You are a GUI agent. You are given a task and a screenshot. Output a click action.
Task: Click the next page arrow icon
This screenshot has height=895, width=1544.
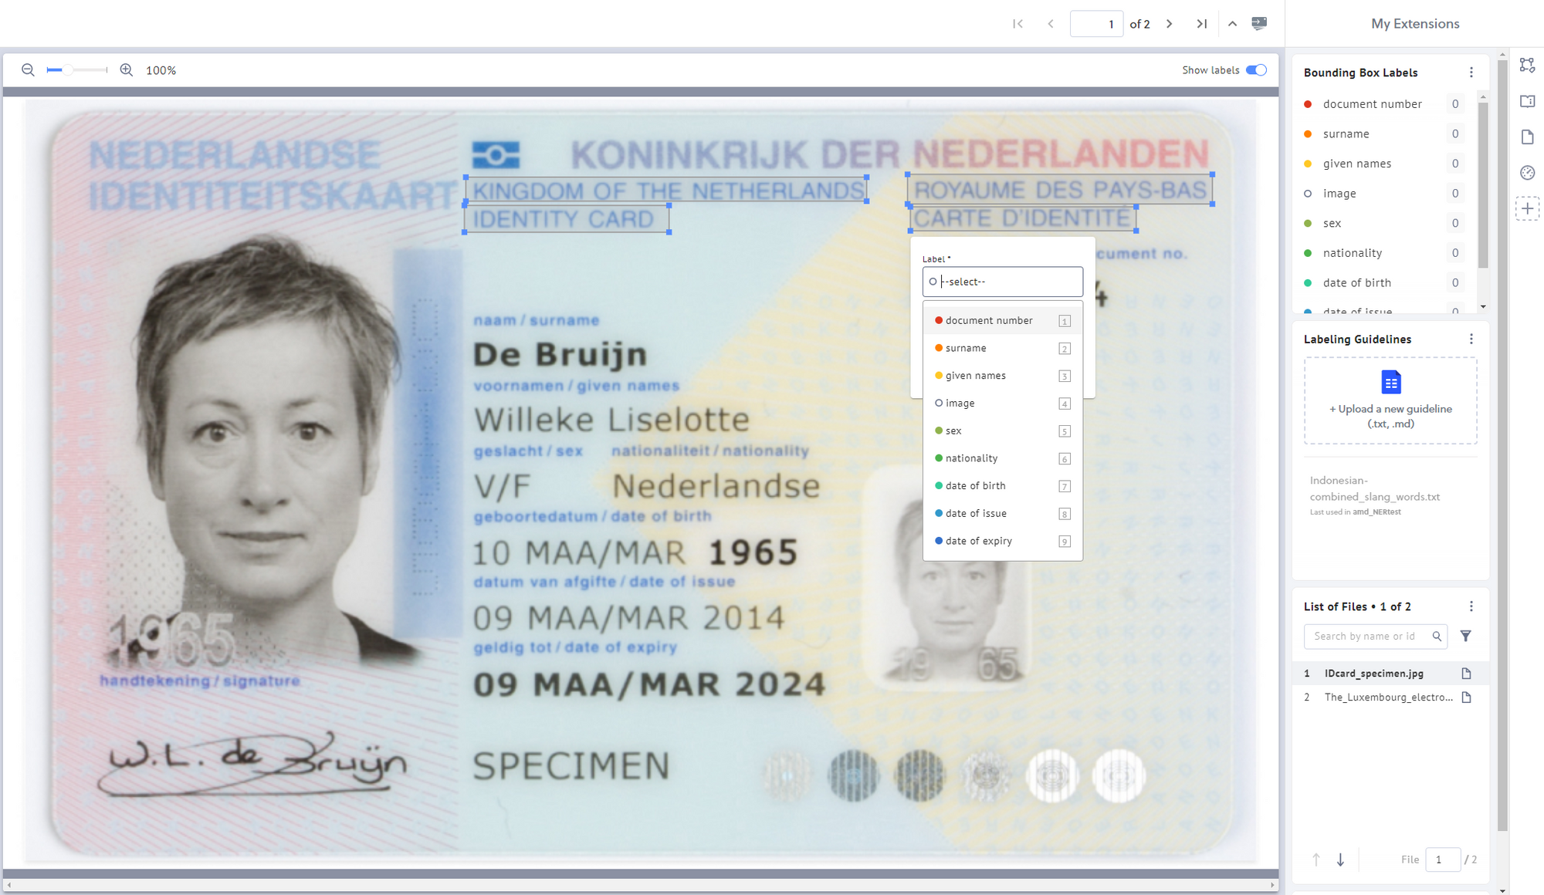[x=1169, y=22]
